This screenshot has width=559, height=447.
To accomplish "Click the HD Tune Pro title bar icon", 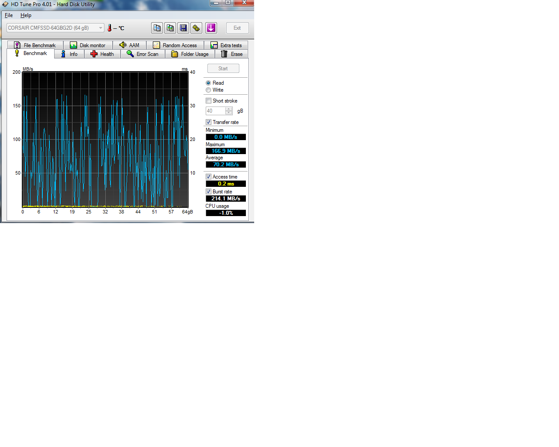I will pyautogui.click(x=5, y=4).
